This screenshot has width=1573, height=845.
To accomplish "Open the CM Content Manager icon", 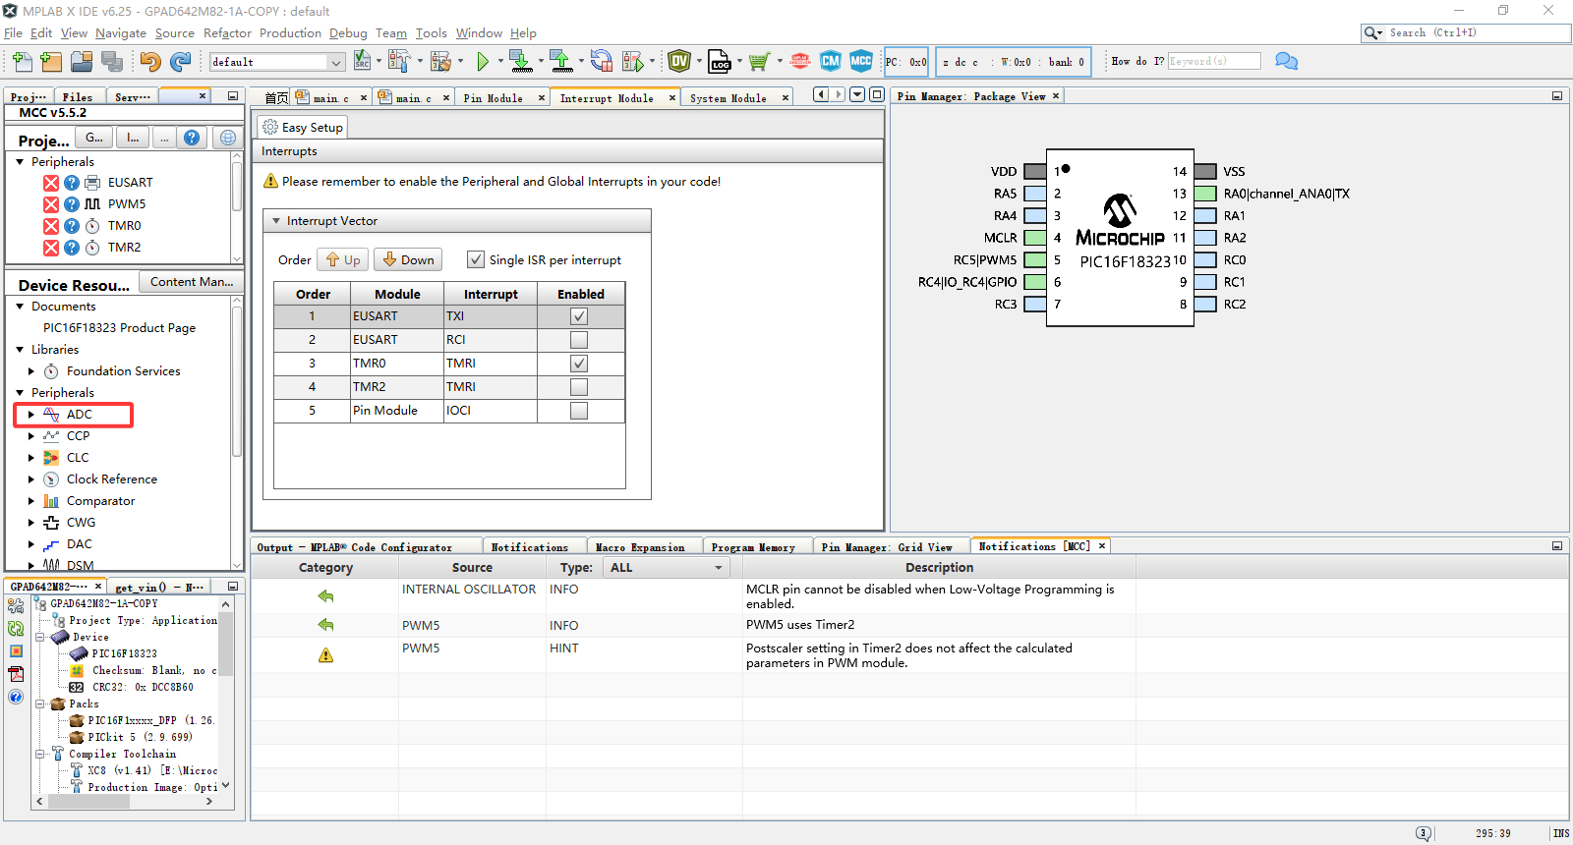I will click(831, 61).
